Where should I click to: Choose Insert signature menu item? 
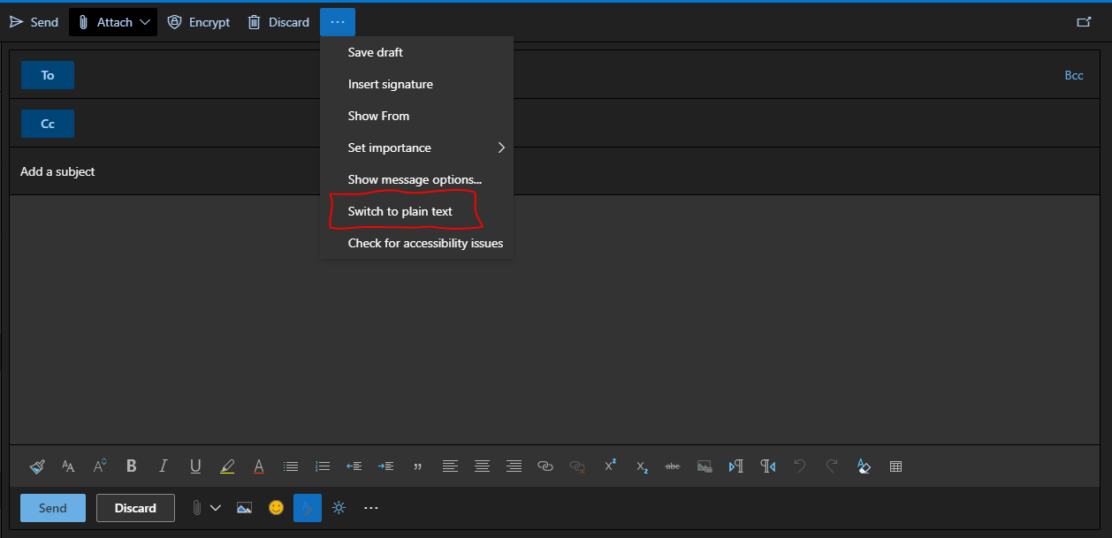[x=416, y=84]
